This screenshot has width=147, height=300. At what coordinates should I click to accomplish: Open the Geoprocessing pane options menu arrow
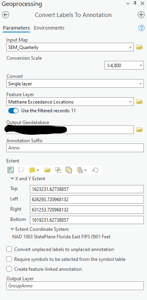click(128, 4)
